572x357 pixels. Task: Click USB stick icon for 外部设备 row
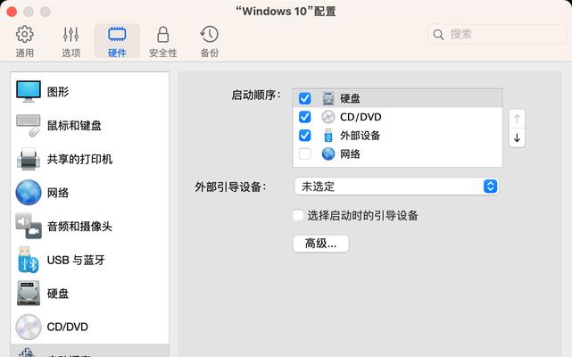point(328,136)
